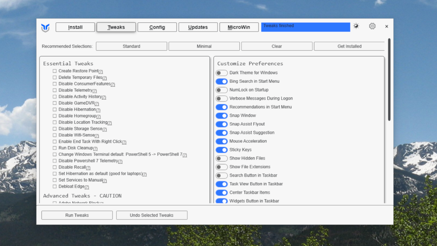Enable the Disable Telemetry tweak
The height and width of the screenshot is (246, 437).
coord(55,90)
